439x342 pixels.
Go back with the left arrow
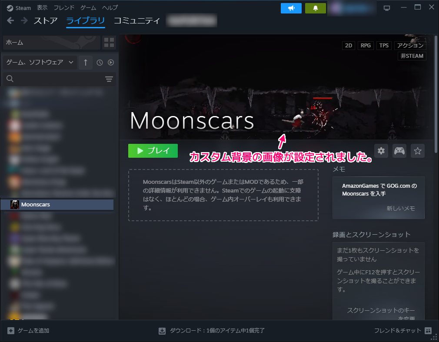tap(10, 20)
